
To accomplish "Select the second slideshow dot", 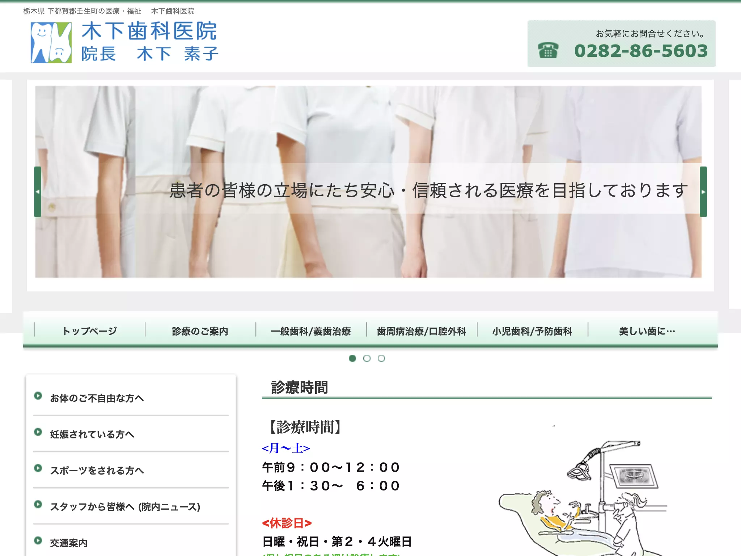I will (x=367, y=358).
